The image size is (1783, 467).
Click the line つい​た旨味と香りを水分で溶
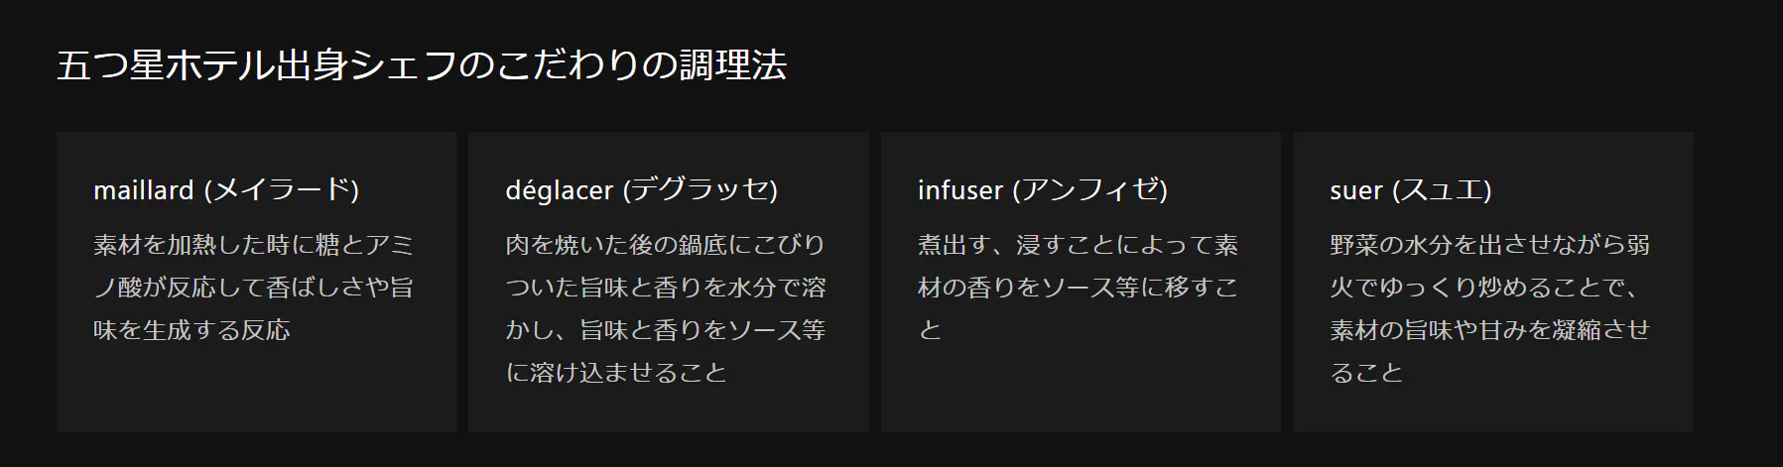tap(665, 288)
